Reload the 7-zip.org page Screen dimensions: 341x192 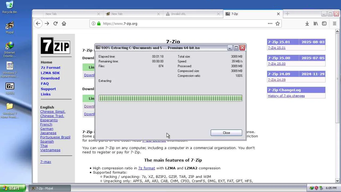pyautogui.click(x=55, y=23)
